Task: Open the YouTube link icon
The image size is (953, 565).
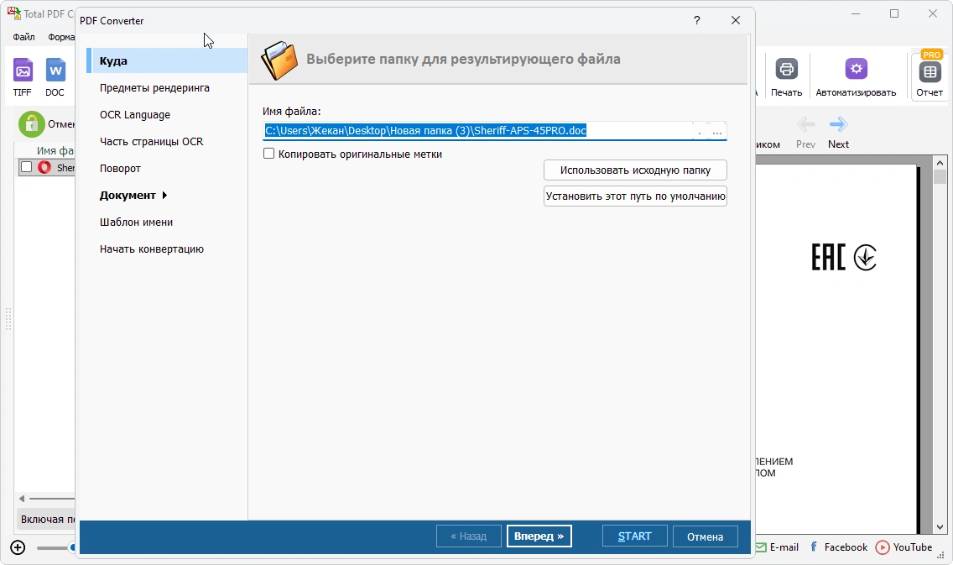Action: pos(882,547)
